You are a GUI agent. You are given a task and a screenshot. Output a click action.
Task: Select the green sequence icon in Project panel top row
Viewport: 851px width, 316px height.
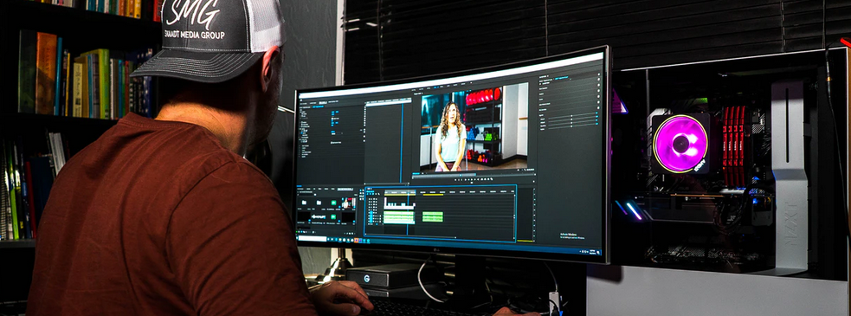pyautogui.click(x=334, y=203)
